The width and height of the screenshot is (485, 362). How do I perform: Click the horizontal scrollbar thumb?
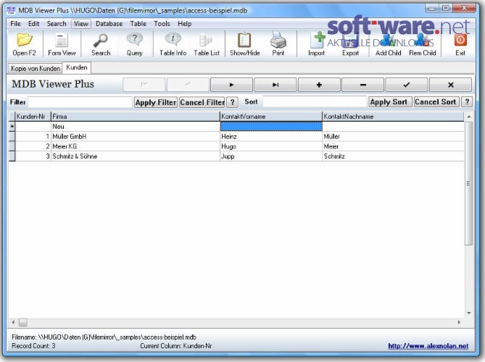pyautogui.click(x=23, y=322)
